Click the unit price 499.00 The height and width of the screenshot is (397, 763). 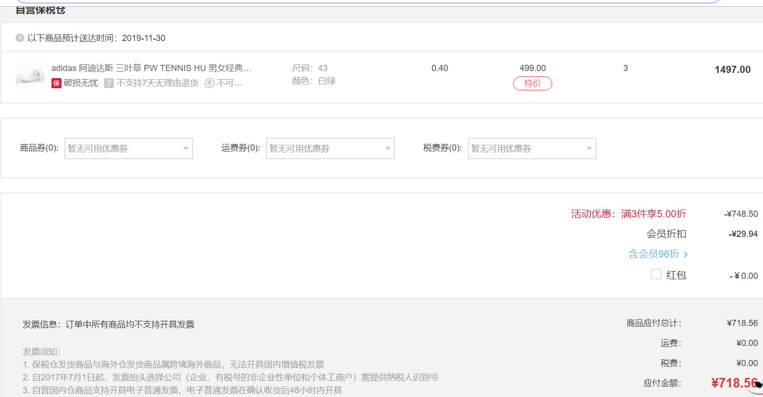533,68
